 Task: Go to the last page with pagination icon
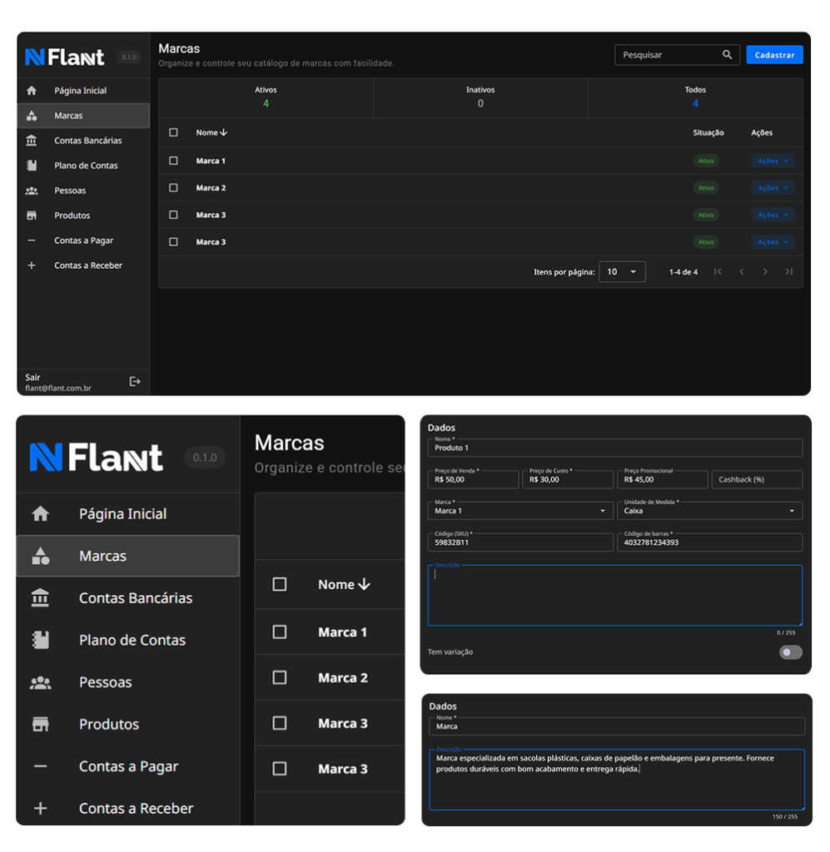click(x=788, y=272)
